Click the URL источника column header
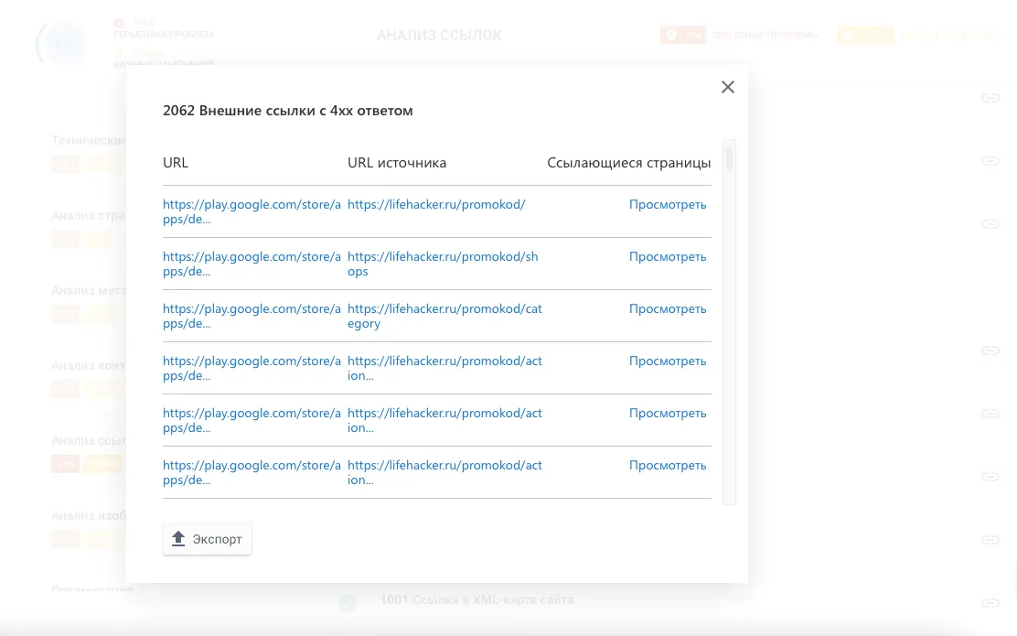 (397, 163)
